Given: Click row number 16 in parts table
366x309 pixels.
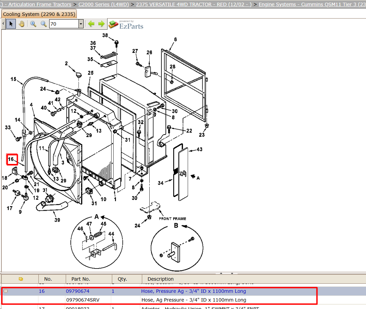Looking at the screenshot, I should pyautogui.click(x=41, y=291).
